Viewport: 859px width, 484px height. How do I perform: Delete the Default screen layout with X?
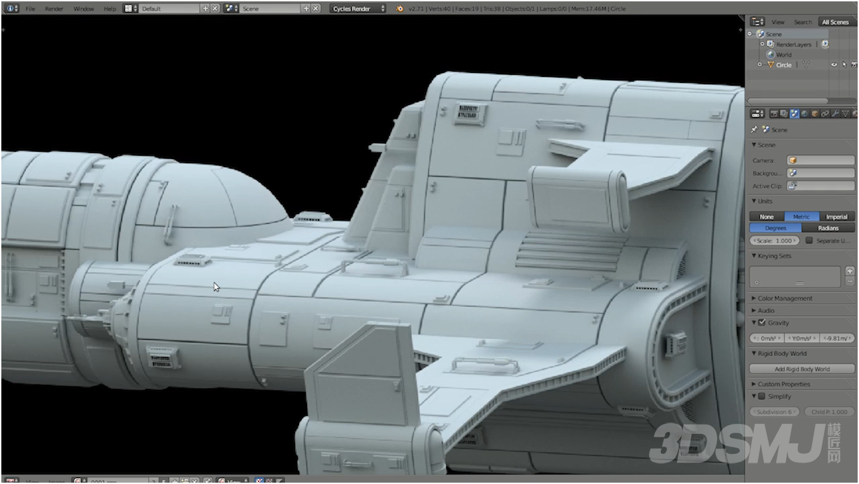click(x=215, y=9)
